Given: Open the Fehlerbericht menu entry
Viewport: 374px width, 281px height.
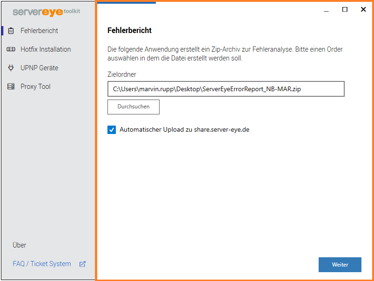Looking at the screenshot, I should [39, 31].
